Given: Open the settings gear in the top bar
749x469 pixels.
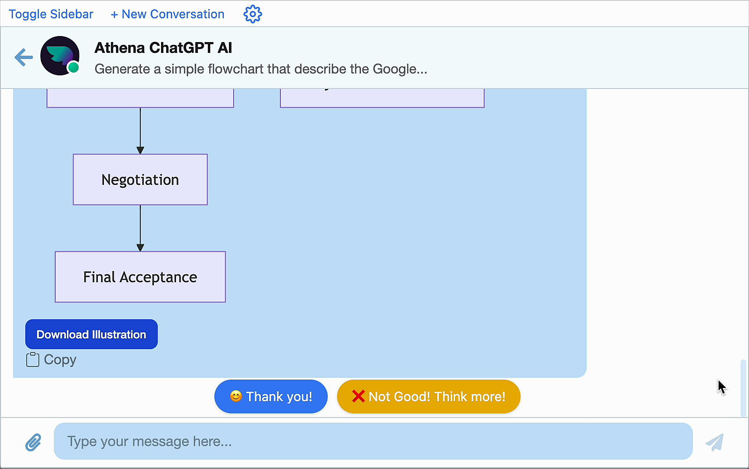Looking at the screenshot, I should click(x=252, y=14).
